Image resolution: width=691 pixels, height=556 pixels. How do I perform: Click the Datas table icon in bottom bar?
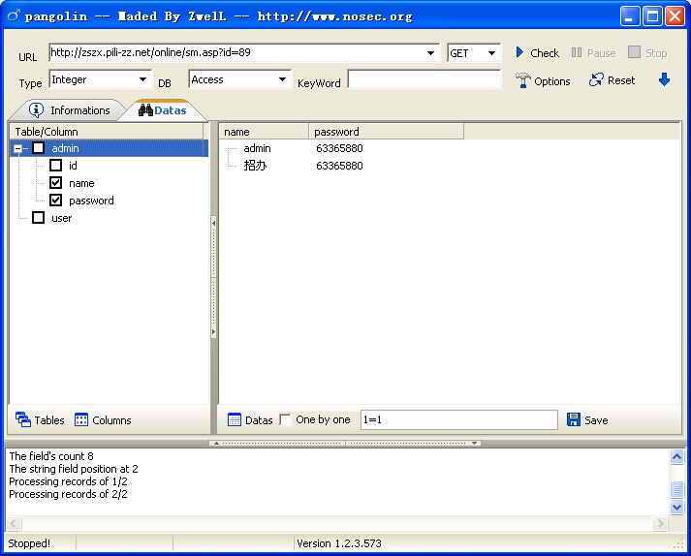click(x=235, y=419)
